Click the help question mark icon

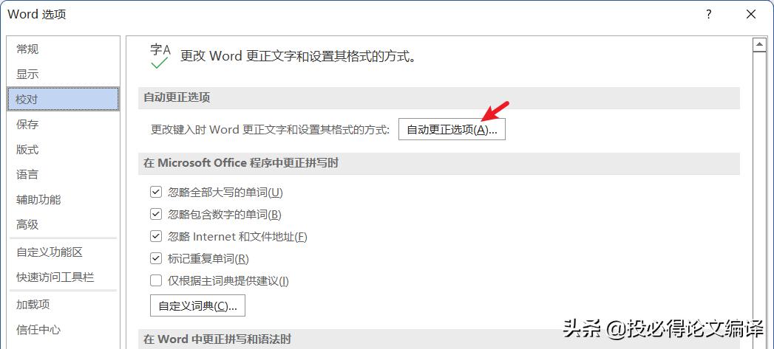[x=708, y=14]
